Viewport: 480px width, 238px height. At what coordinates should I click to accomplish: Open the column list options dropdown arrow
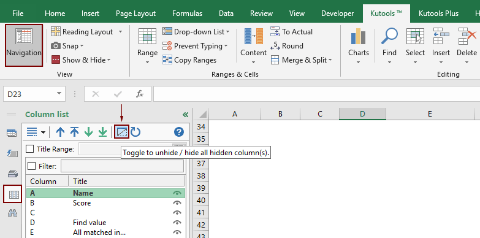click(43, 132)
